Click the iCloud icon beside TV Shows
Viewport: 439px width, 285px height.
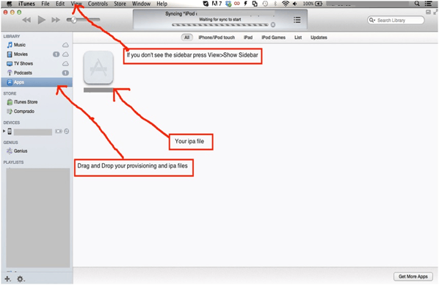[x=65, y=64]
